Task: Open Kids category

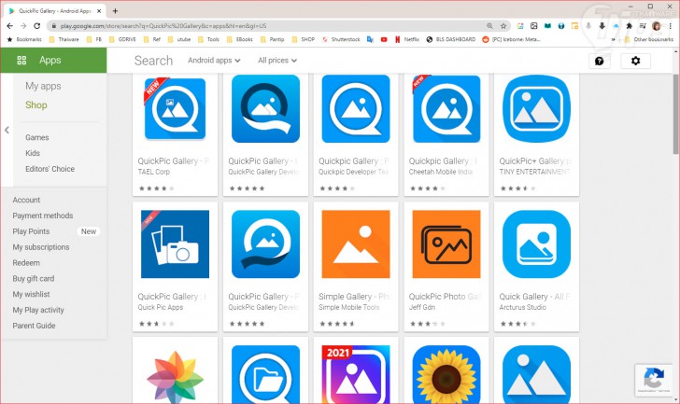Action: tap(33, 153)
